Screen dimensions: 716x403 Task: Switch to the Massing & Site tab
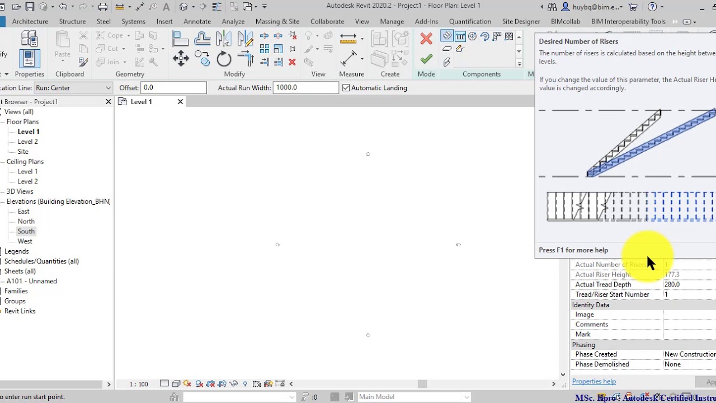coord(277,21)
